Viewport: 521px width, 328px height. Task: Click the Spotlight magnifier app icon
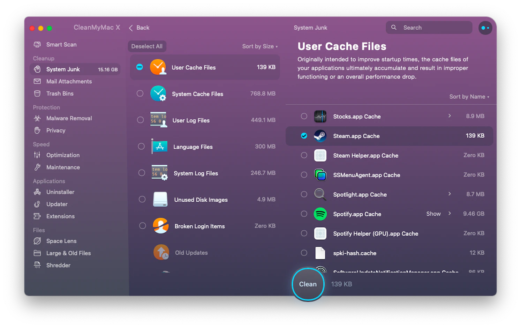coord(320,194)
